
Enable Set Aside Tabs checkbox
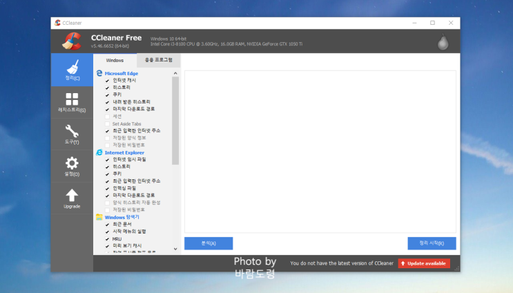point(107,124)
